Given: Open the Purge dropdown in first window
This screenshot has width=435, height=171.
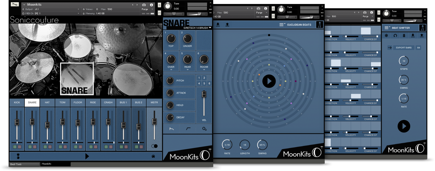Looking at the screenshot, I should pos(148,9).
